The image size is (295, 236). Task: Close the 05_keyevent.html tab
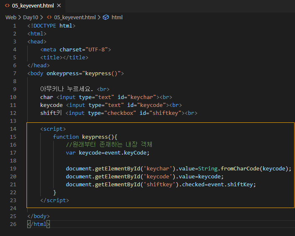[59, 5]
